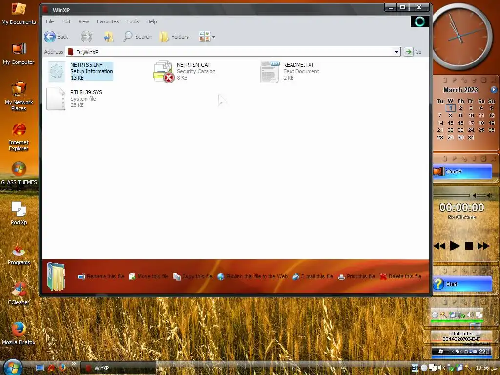Open Mozilla Firefox desktop icon
Screen dimensions: 500x375
pos(19,334)
